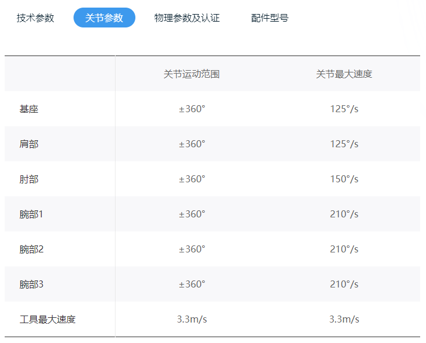
Task: Select the 腕部2 row label
Action: tap(32, 250)
